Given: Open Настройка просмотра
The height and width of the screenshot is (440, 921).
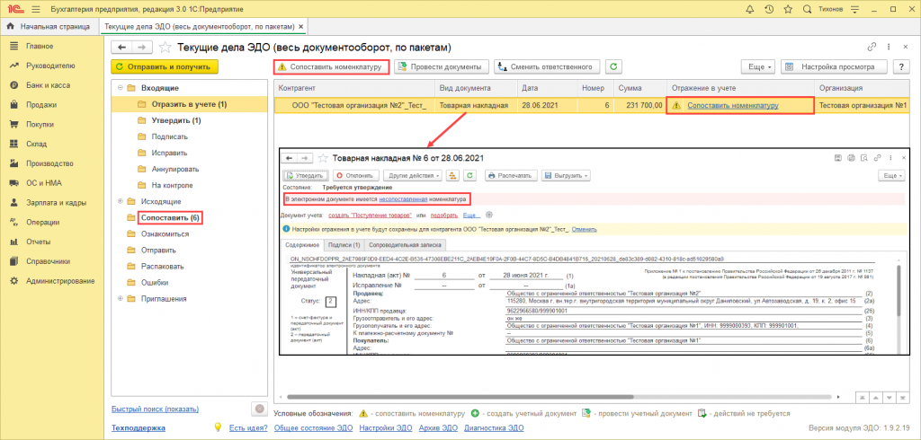Looking at the screenshot, I should [x=834, y=66].
